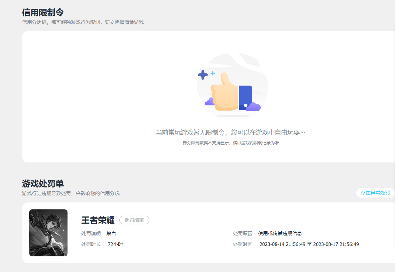The image size is (395, 272).
Task: Click the 处罚说明 label
Action: point(91,233)
